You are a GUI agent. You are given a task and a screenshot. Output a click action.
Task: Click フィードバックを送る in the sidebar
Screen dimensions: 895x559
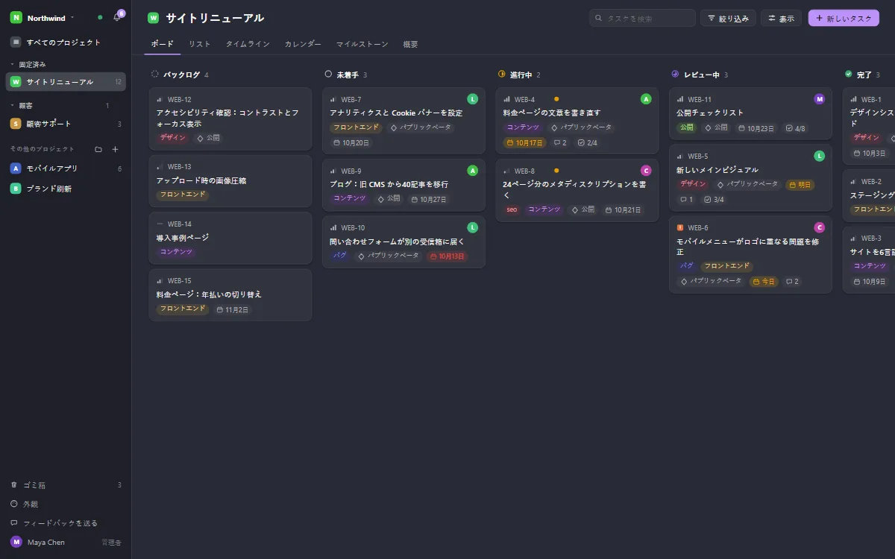[x=66, y=523]
